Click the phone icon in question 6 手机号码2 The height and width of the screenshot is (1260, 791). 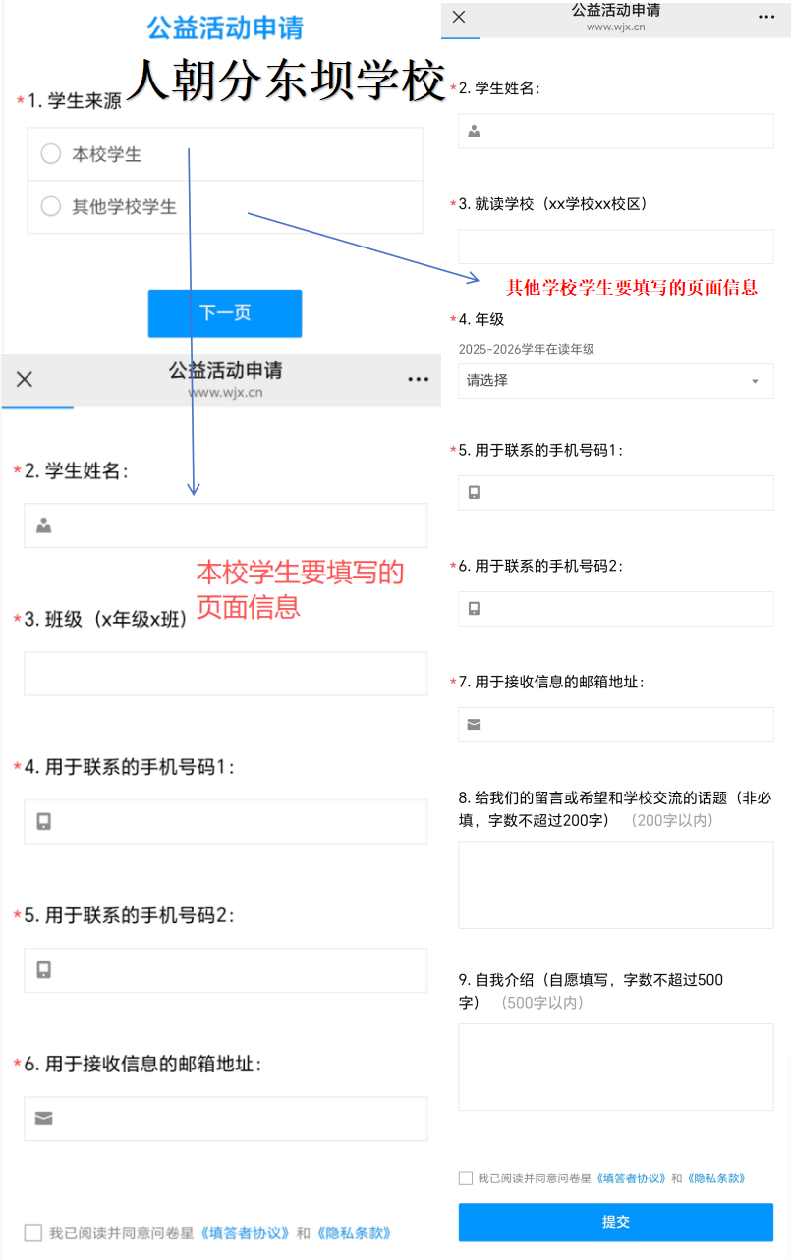(x=474, y=608)
